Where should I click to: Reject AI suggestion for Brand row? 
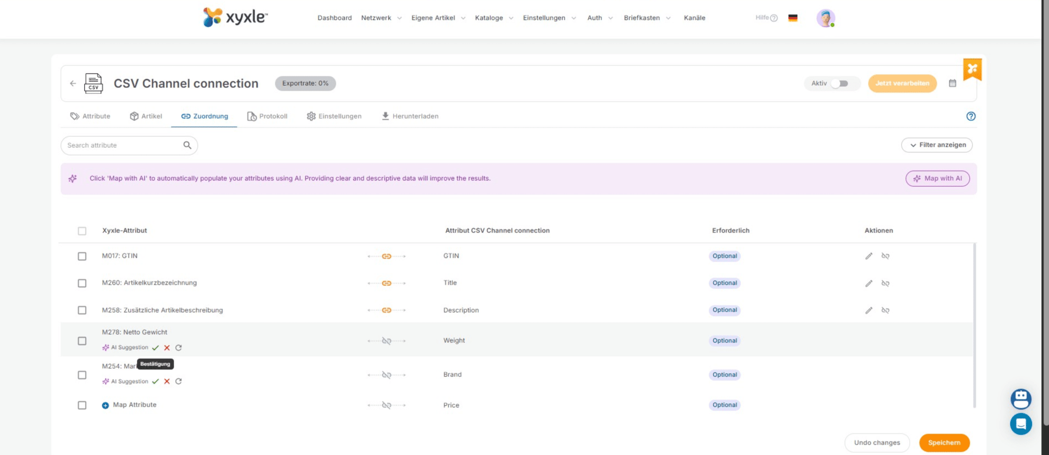pos(167,381)
